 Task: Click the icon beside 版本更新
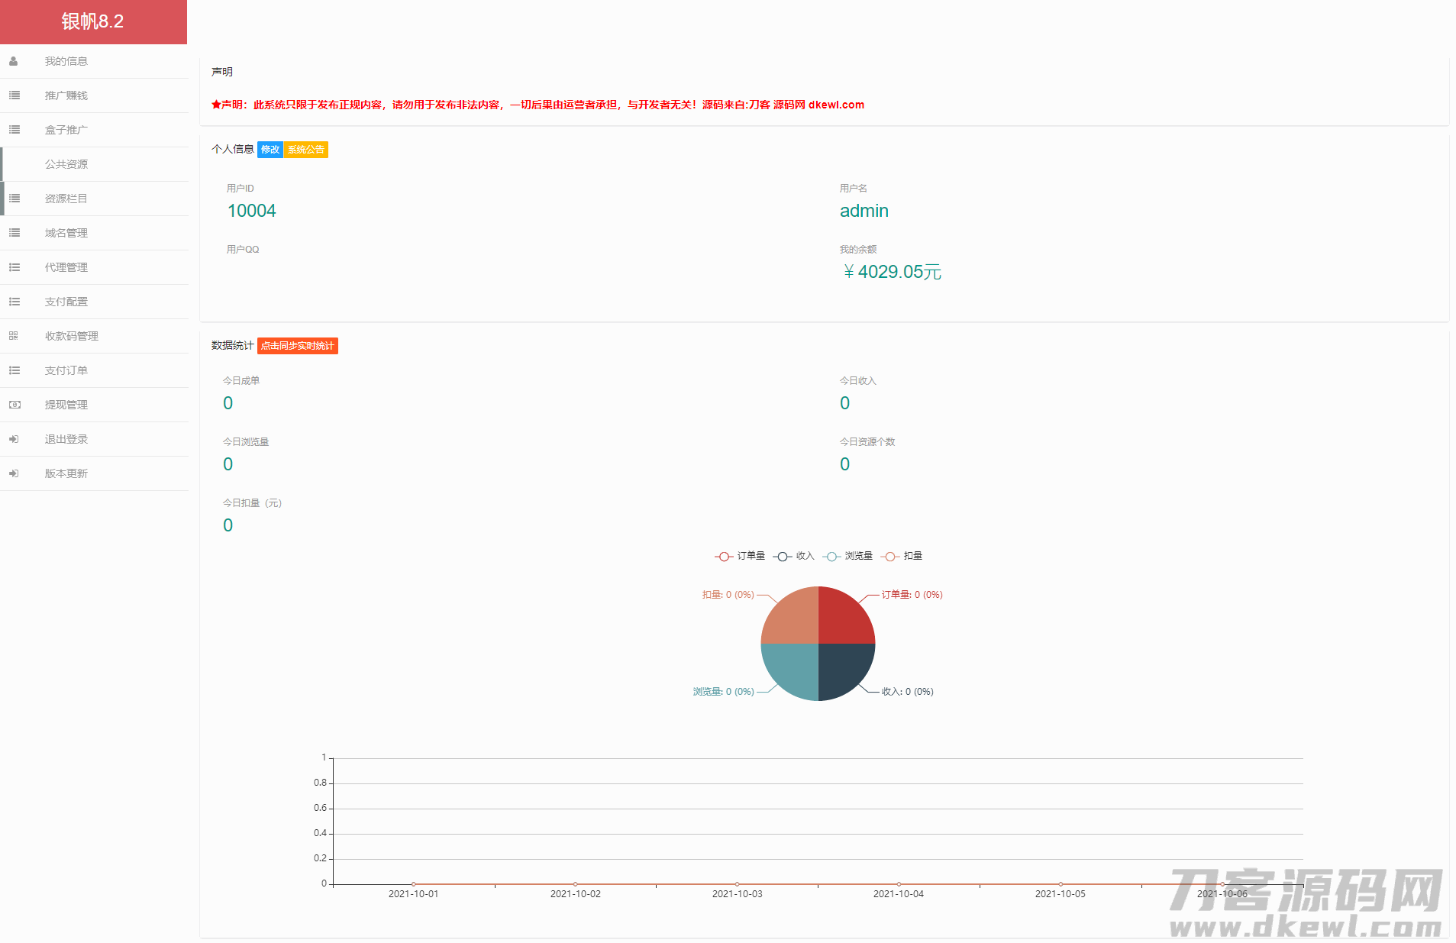pyautogui.click(x=14, y=473)
